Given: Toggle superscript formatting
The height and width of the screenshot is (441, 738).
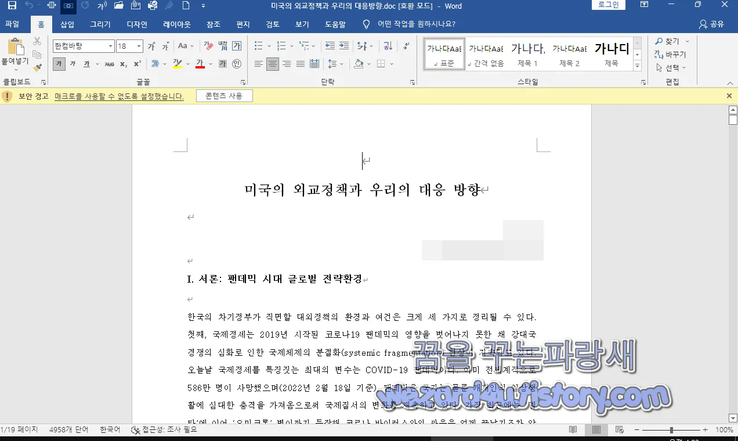Looking at the screenshot, I should click(x=136, y=64).
